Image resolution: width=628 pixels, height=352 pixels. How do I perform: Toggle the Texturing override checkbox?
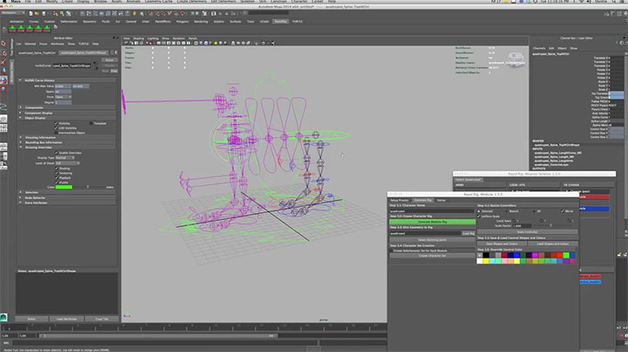click(56, 173)
